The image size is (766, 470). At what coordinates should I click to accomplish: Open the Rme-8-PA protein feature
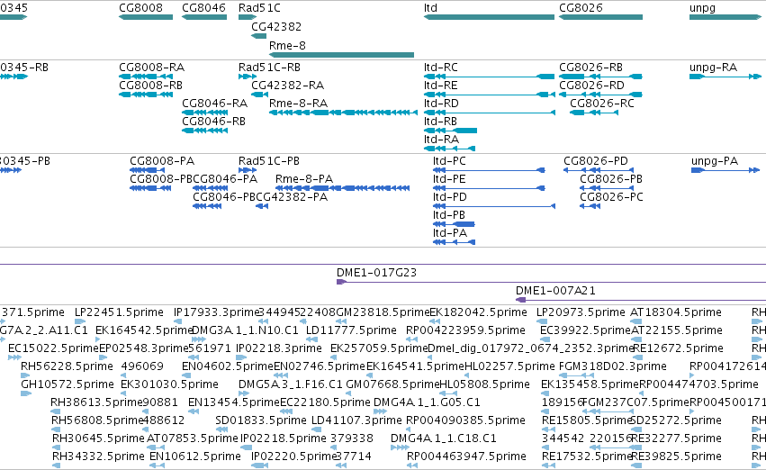point(342,188)
